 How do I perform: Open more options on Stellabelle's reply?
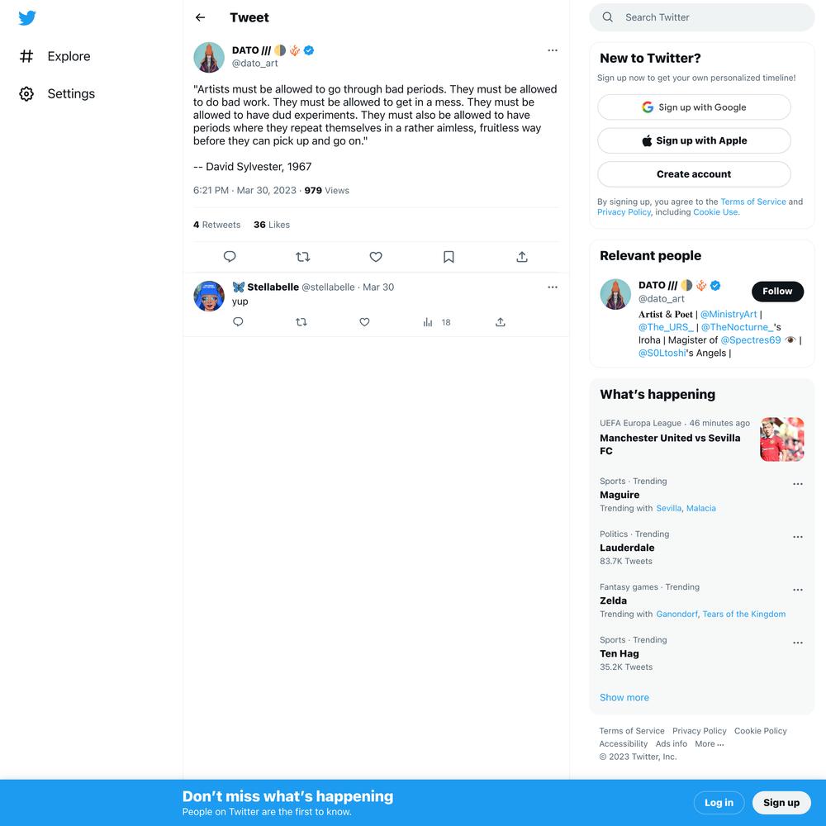[x=552, y=287]
